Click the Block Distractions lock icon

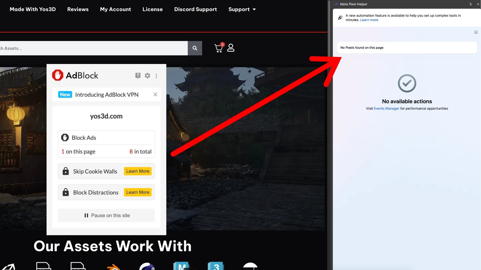(66, 192)
